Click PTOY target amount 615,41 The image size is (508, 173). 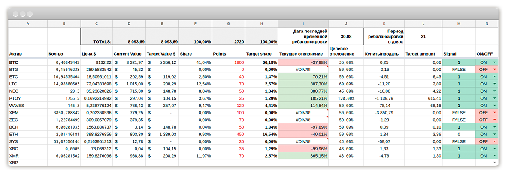coord(423,98)
